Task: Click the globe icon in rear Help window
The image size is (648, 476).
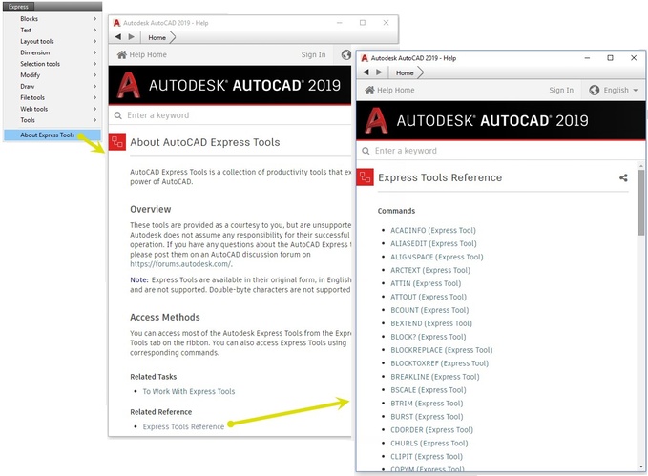Action: pyautogui.click(x=346, y=54)
